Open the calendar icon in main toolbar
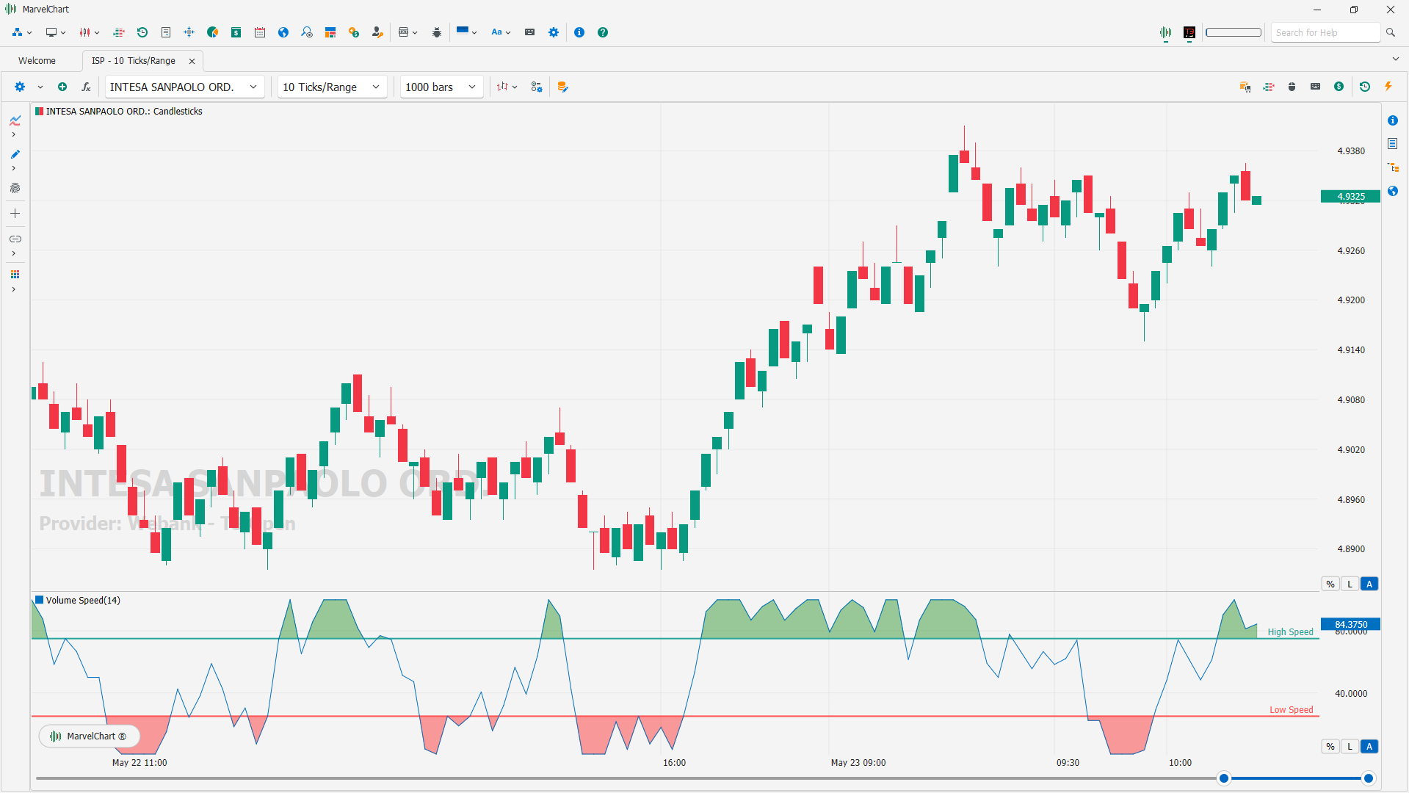The width and height of the screenshot is (1409, 793). point(260,32)
